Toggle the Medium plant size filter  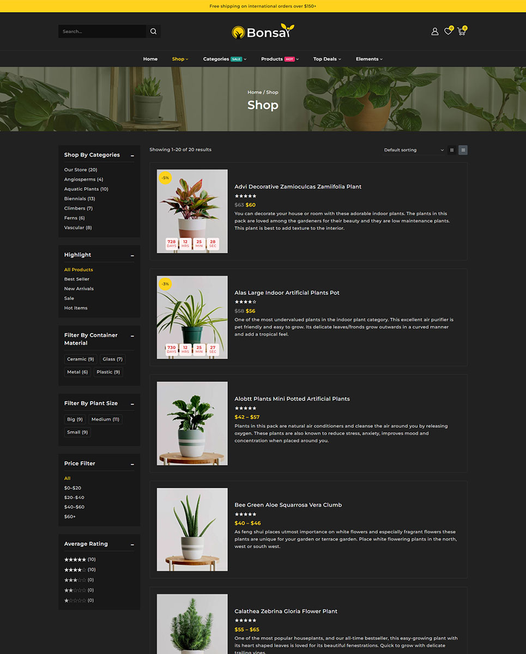(105, 419)
